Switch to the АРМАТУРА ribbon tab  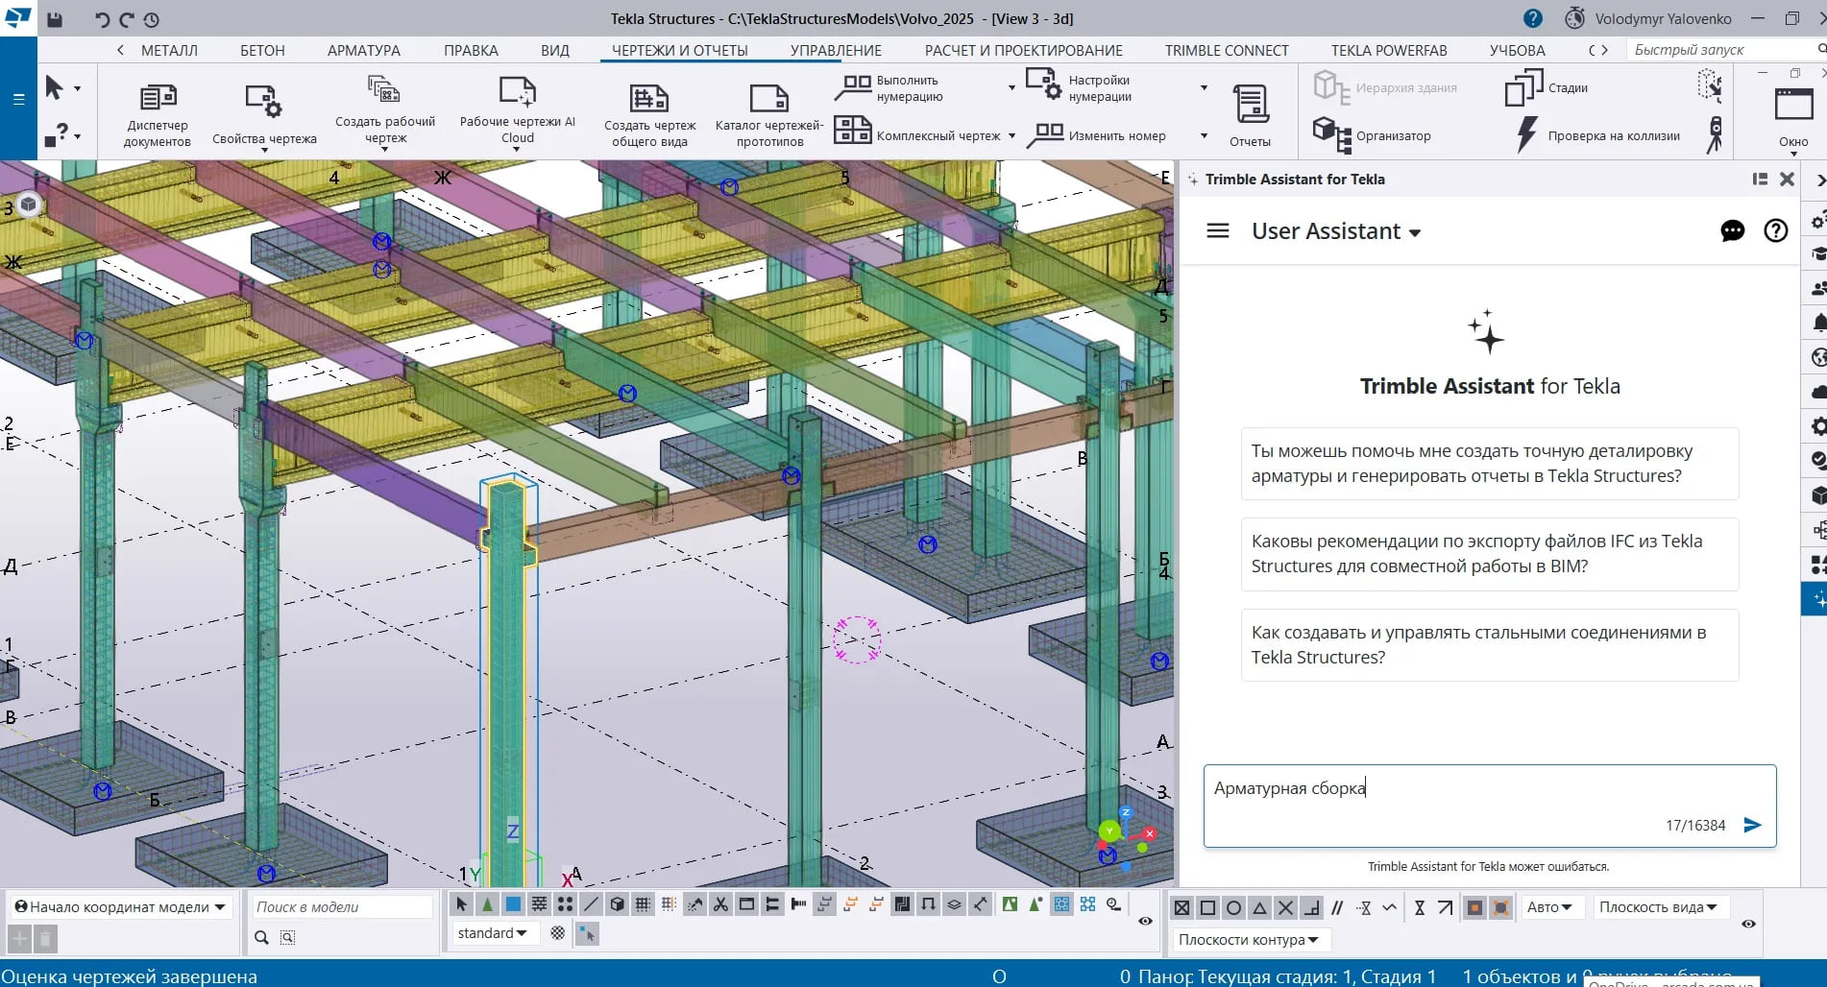[363, 50]
